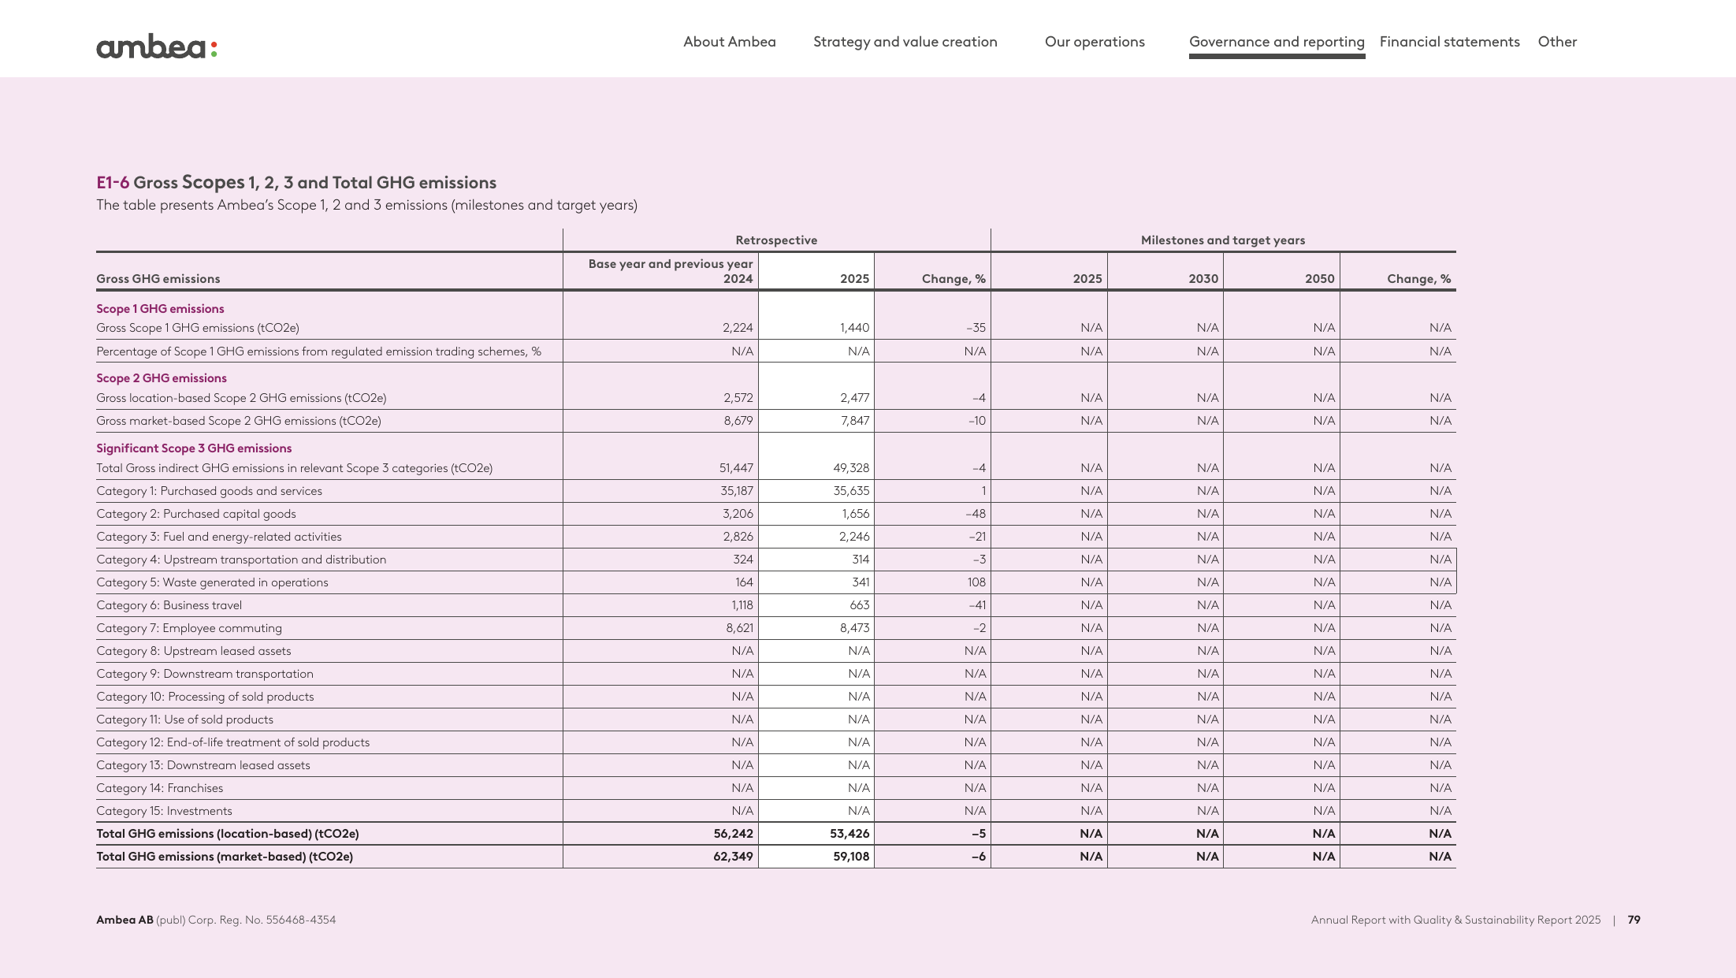Screen dimensions: 1736x978
Task: Select Category 1: Purchased goods and services
Action: (209, 491)
